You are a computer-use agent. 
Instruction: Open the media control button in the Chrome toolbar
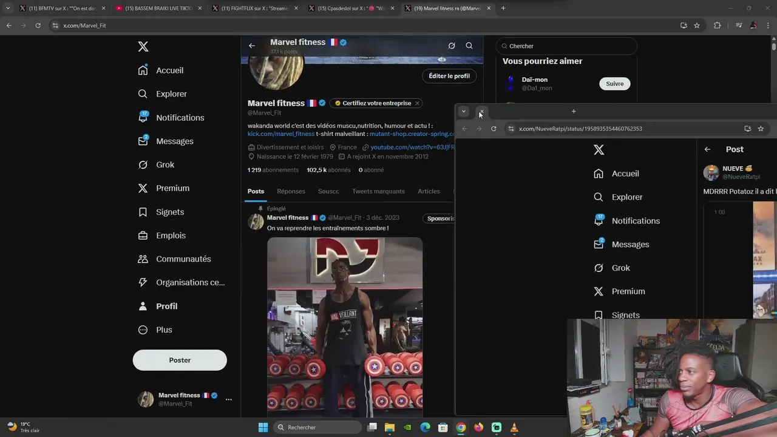(x=739, y=25)
